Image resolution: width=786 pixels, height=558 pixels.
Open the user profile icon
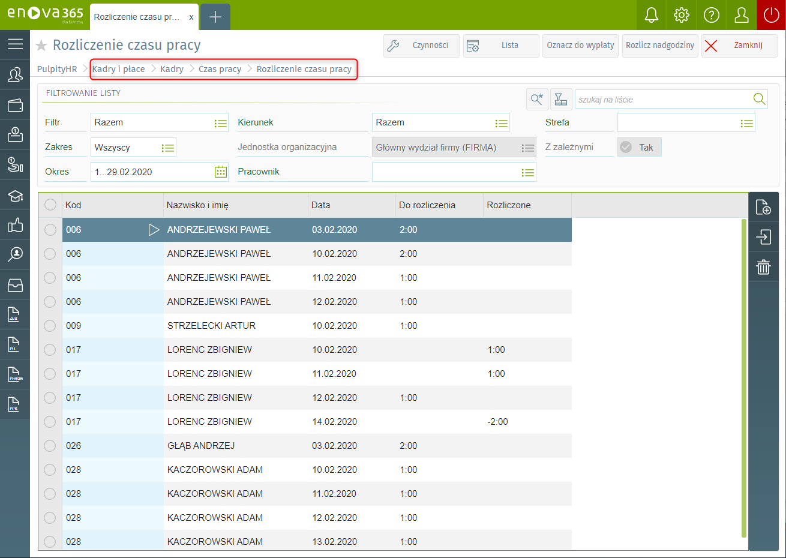[x=741, y=15]
